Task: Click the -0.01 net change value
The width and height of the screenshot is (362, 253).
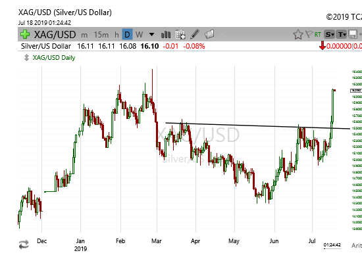Action: coord(170,46)
